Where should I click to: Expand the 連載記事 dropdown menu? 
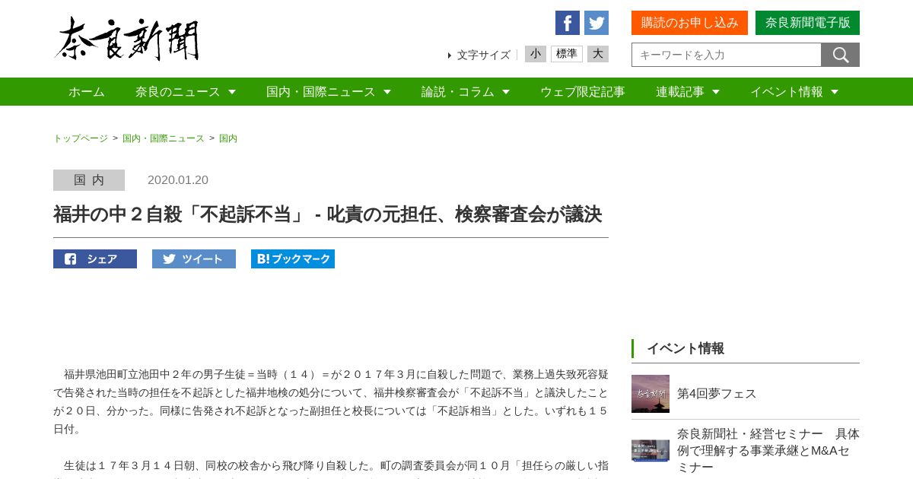tap(688, 91)
